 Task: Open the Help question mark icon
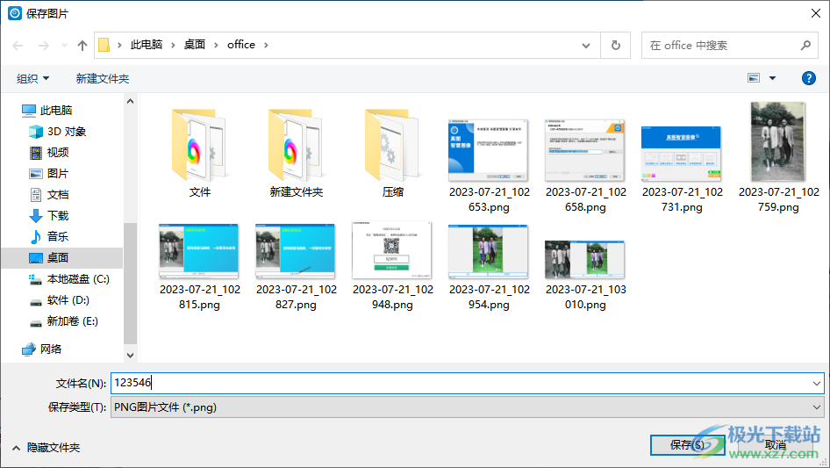[x=809, y=78]
